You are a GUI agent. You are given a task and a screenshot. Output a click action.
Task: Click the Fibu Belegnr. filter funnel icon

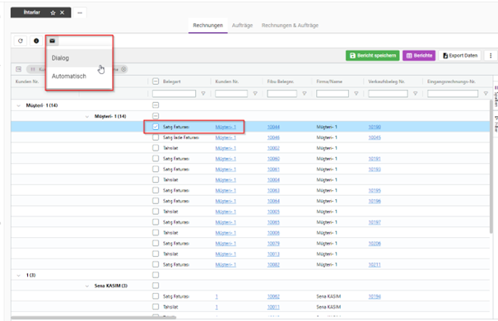pyautogui.click(x=305, y=93)
